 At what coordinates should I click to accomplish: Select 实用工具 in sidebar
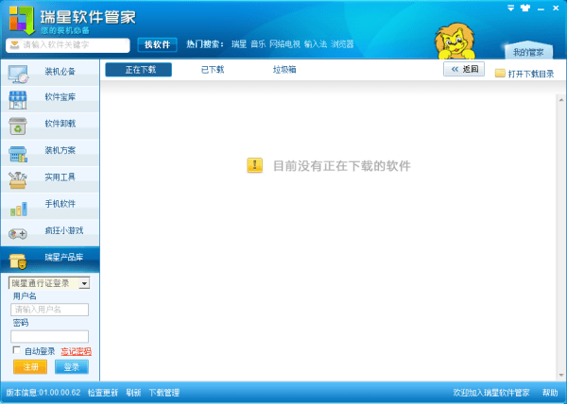coord(50,178)
